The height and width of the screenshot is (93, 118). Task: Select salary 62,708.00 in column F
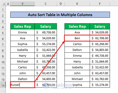coord(100,38)
